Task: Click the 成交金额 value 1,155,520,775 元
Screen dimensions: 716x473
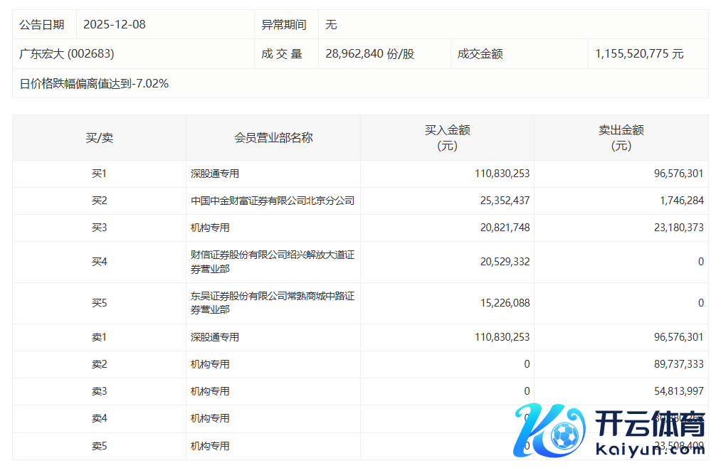Action: tap(638, 54)
